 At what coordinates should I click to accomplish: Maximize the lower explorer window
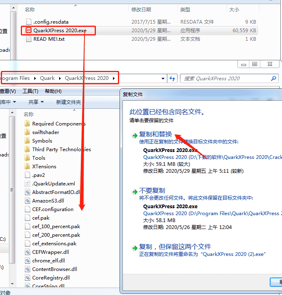255,64
